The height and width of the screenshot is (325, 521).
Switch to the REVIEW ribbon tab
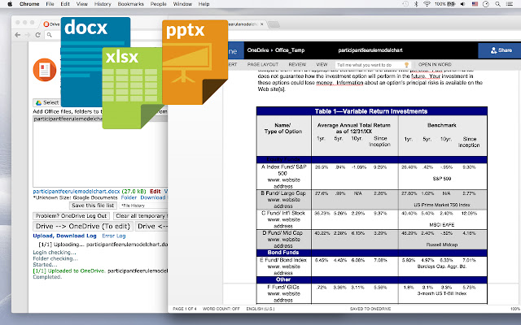coord(297,64)
